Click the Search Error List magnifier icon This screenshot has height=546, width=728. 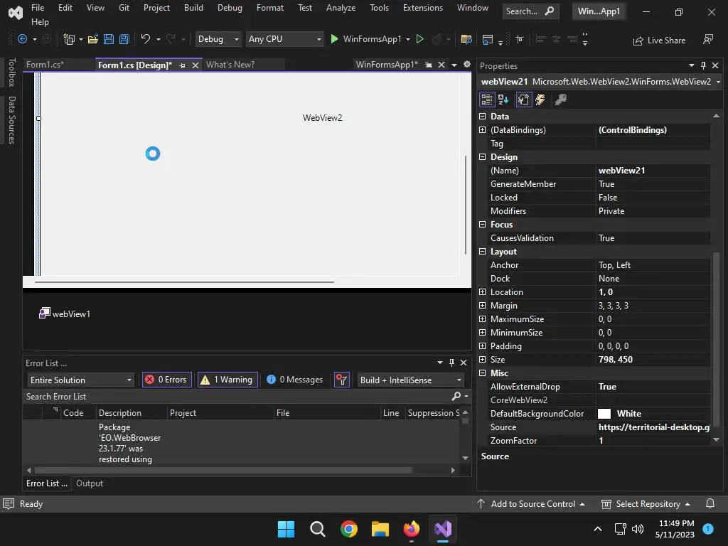pyautogui.click(x=456, y=396)
